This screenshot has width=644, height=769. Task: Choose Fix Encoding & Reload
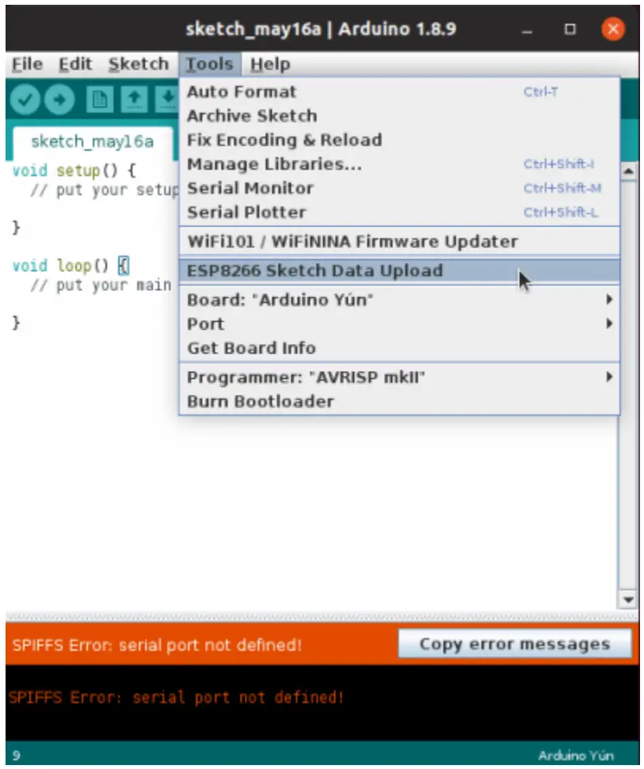coord(399,140)
